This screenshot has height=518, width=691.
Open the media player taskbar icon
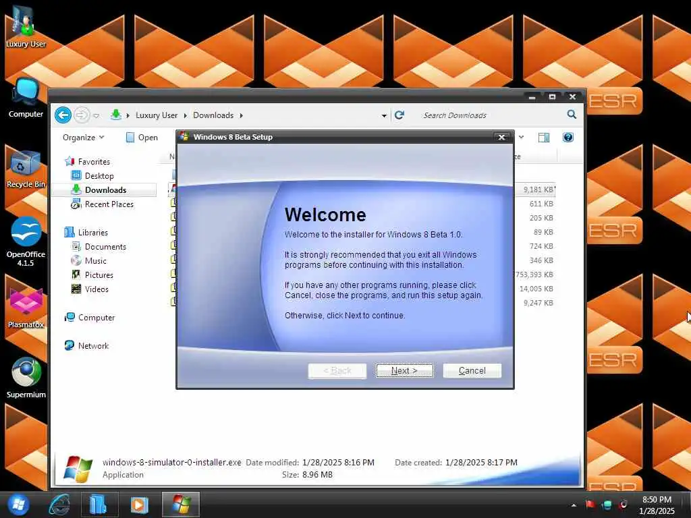[x=139, y=505]
